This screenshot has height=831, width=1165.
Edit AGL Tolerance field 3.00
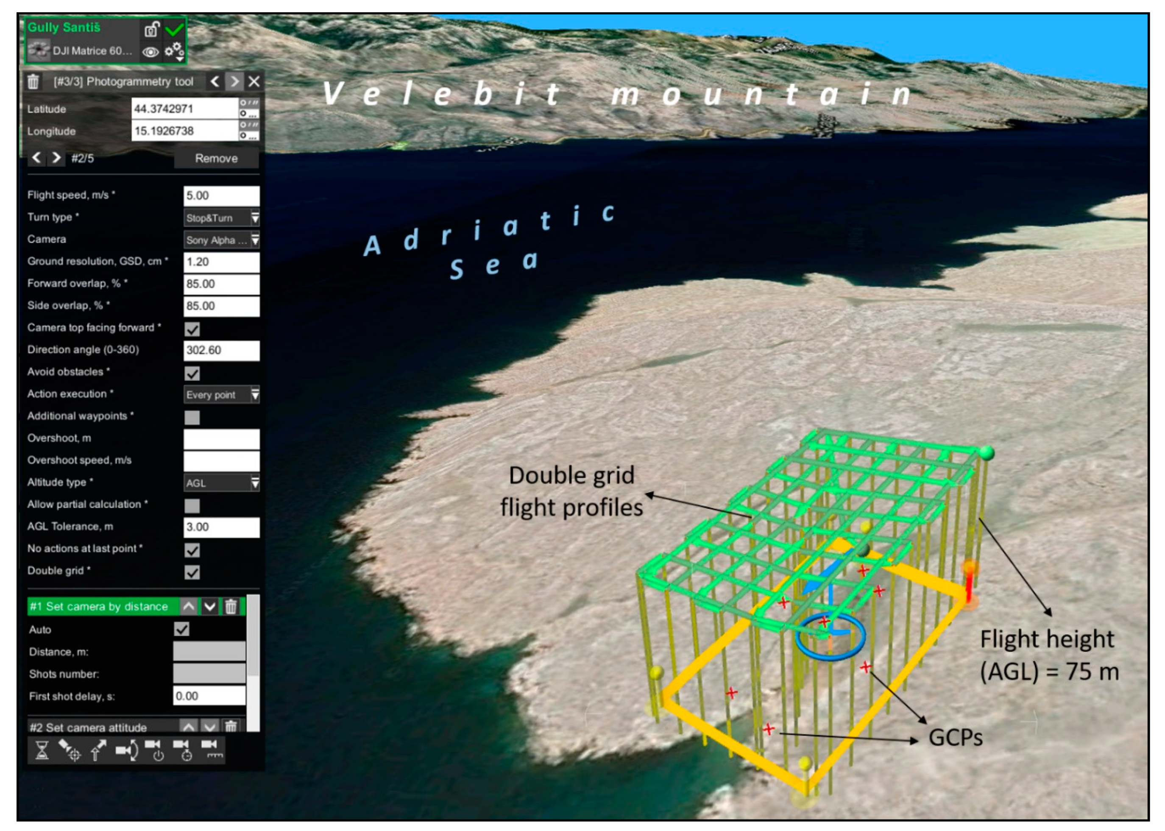(222, 527)
